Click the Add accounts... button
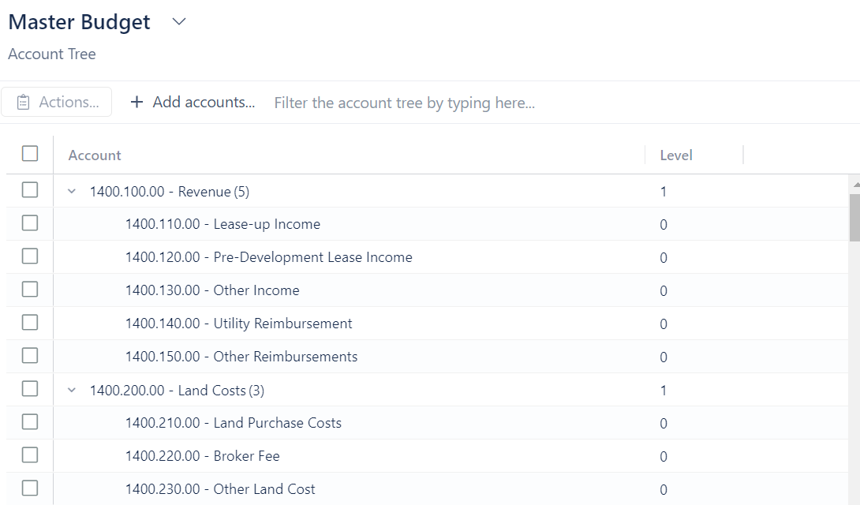The width and height of the screenshot is (860, 505). coord(193,103)
